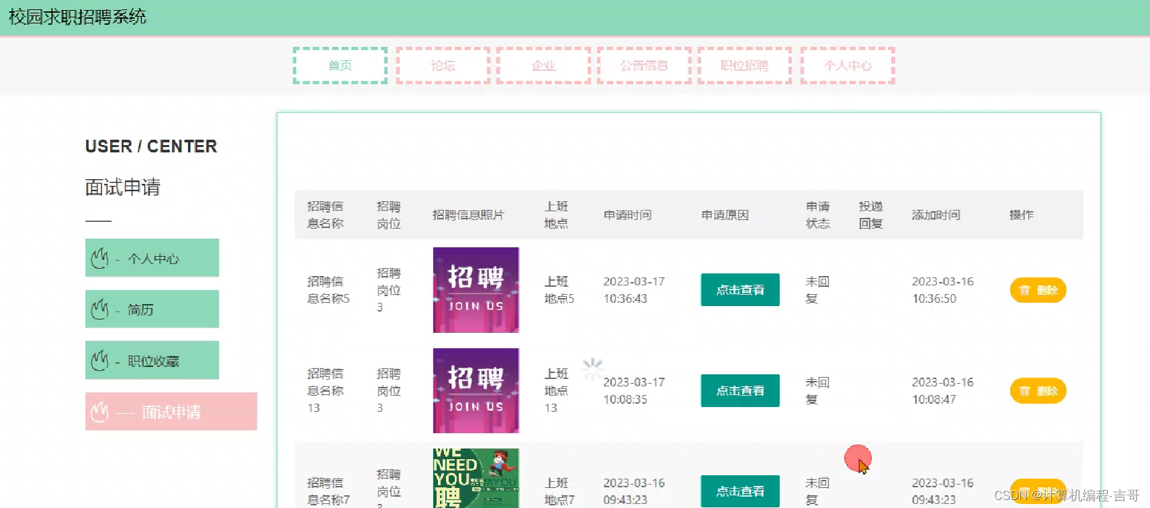This screenshot has width=1150, height=508.
Task: Open the green WE NEED YOU photo thumbnail
Action: point(476,479)
